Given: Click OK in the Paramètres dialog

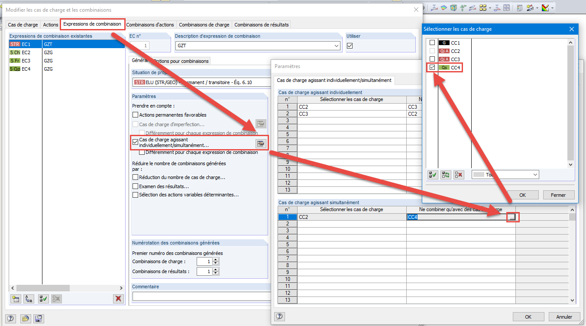Looking at the screenshot, I should click(528, 317).
